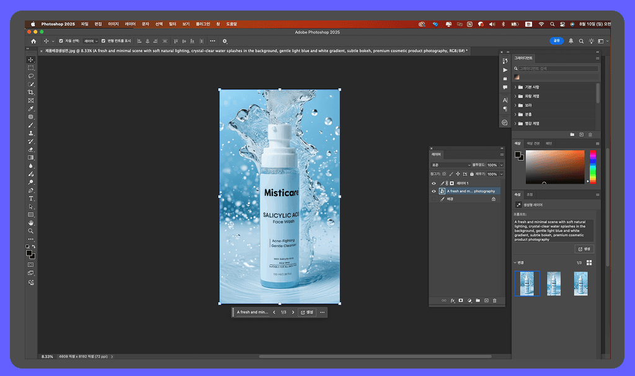
Task: Click 생성 button in Properties panel
Action: click(x=584, y=249)
